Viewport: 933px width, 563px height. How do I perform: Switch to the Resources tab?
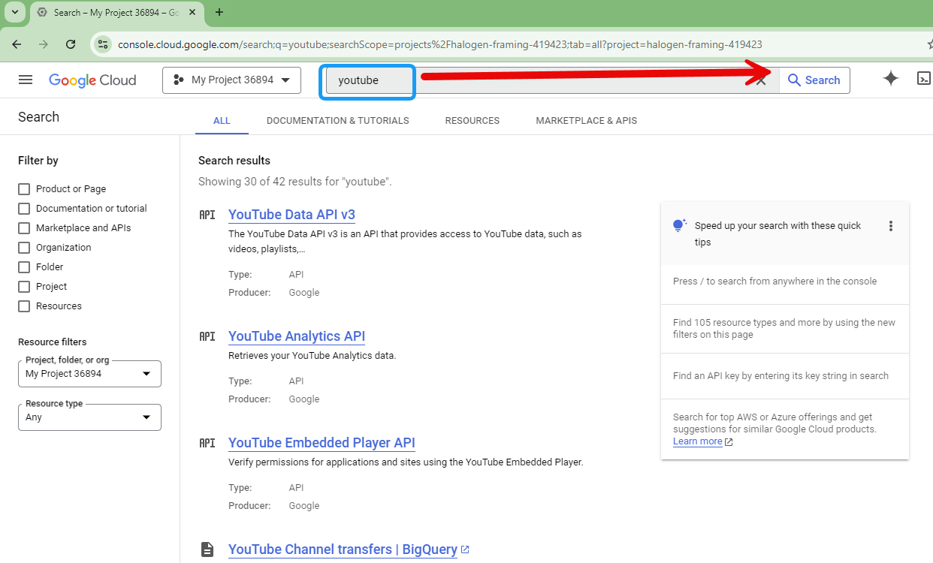tap(473, 120)
